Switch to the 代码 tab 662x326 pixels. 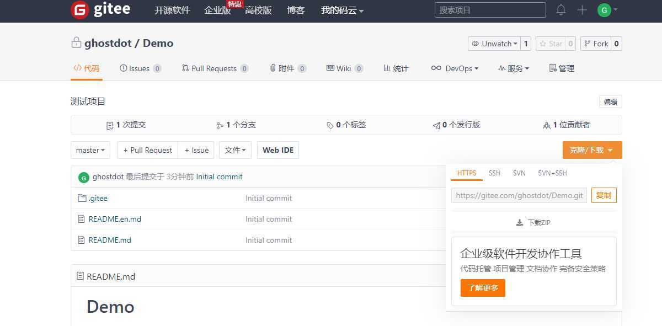(x=87, y=68)
